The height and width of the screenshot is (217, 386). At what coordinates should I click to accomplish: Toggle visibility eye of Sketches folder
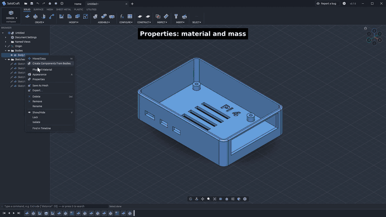click(9, 59)
